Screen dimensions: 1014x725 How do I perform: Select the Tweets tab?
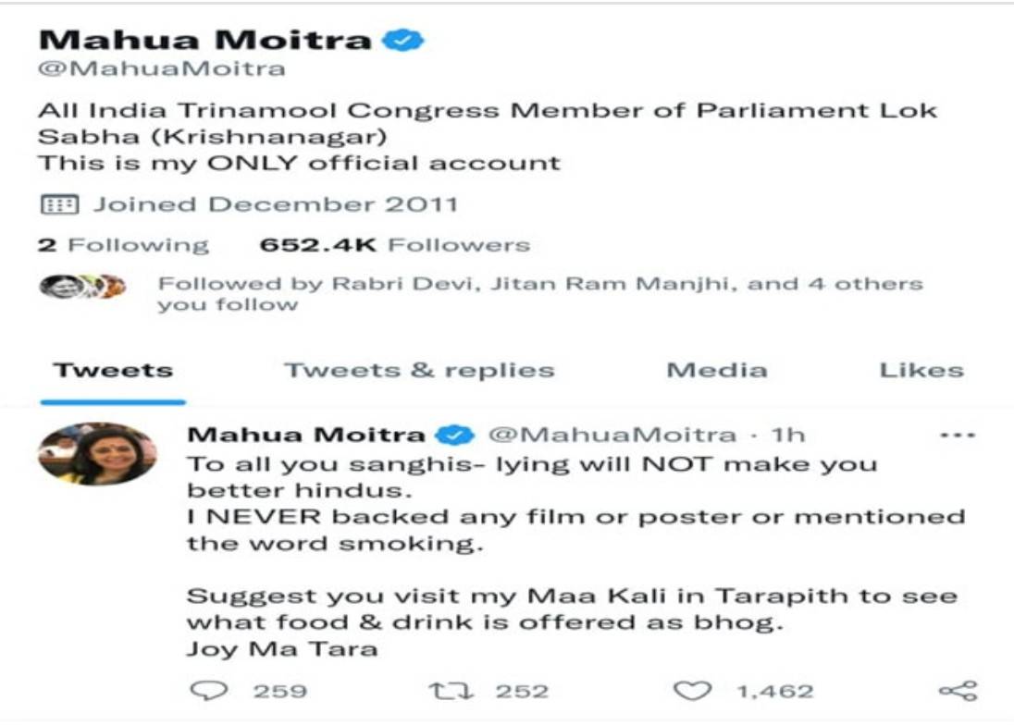pos(113,371)
